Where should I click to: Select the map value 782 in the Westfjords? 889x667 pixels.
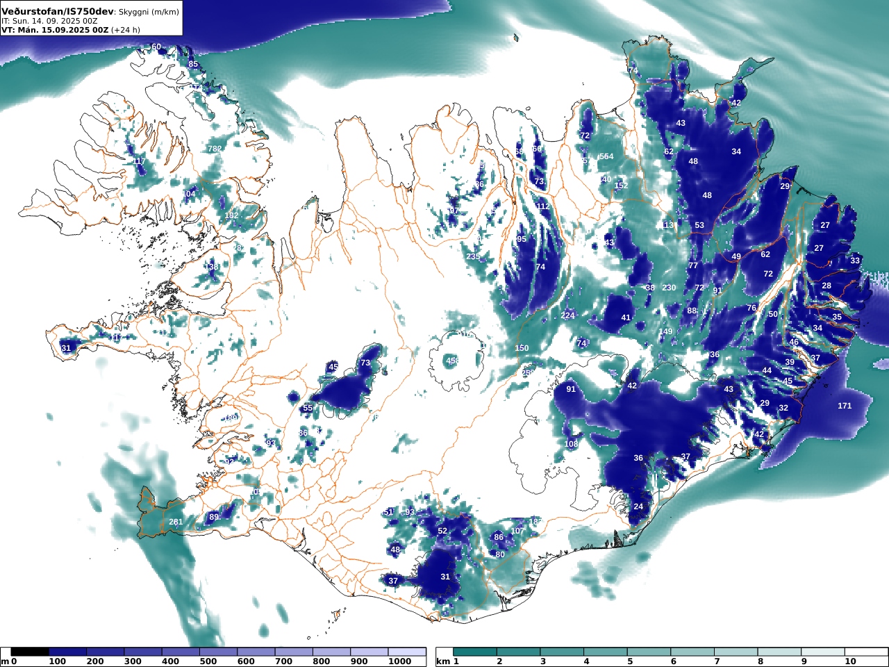point(215,149)
